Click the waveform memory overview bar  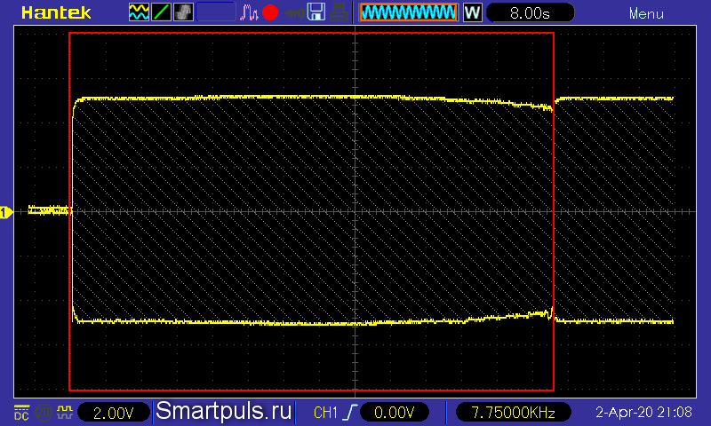pos(409,12)
